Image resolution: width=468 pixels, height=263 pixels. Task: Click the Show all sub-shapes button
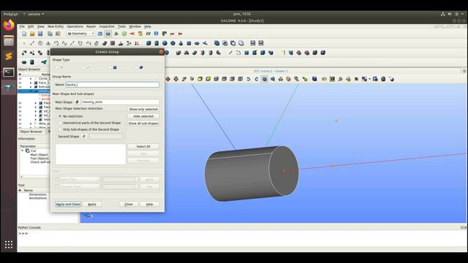click(143, 123)
